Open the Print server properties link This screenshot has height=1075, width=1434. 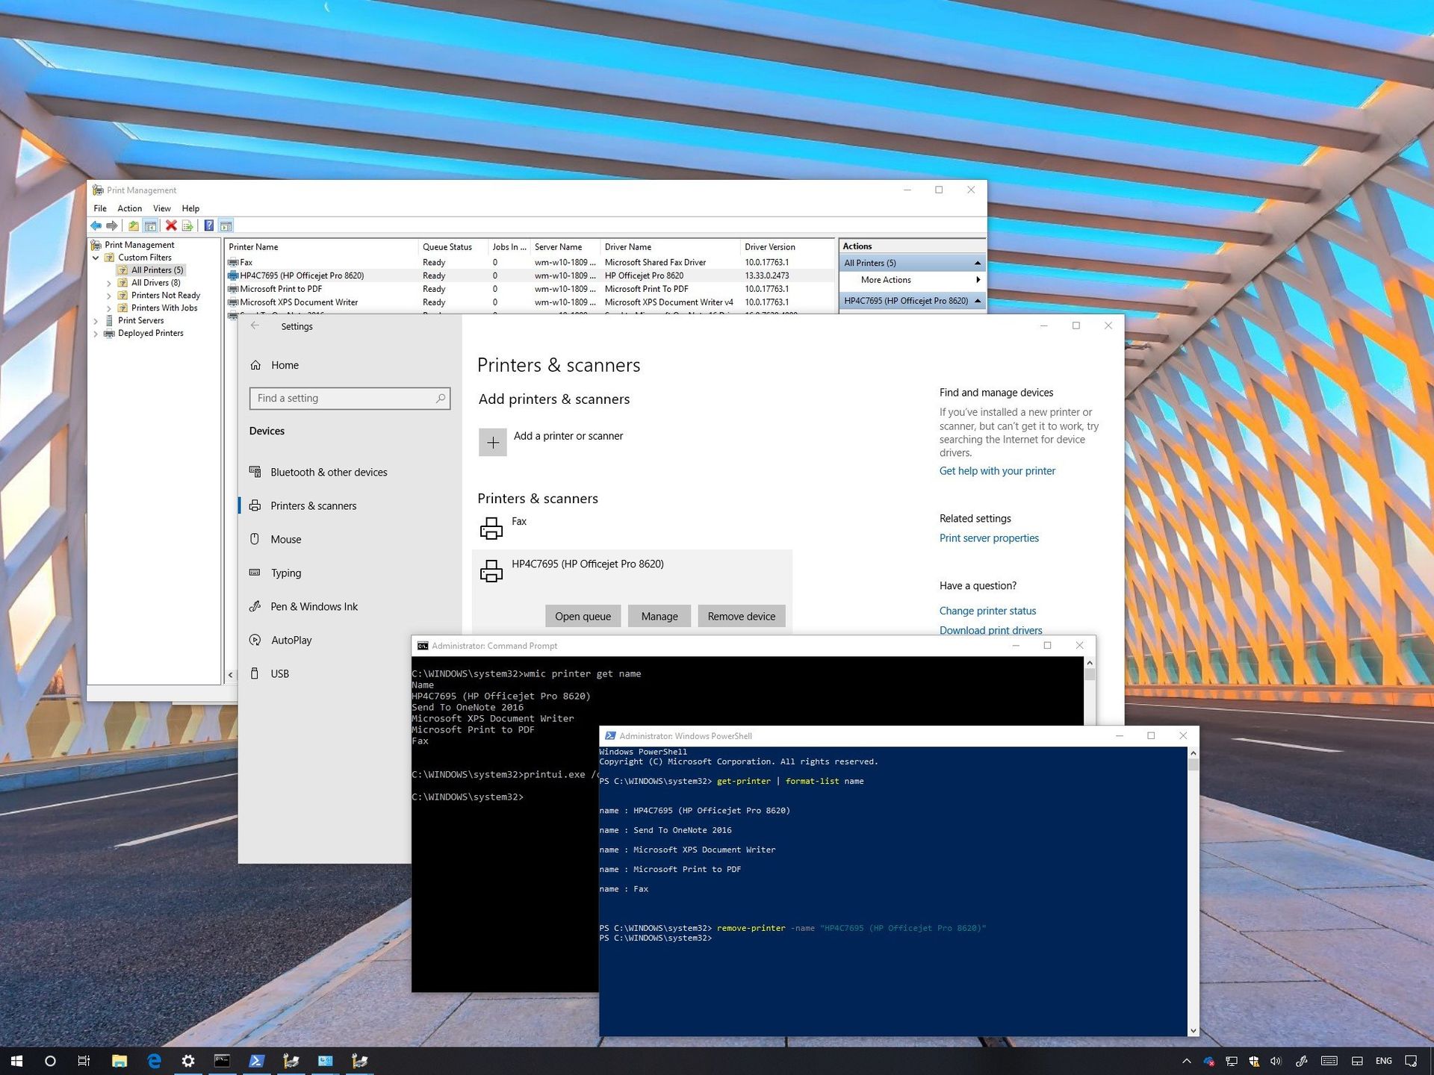[988, 537]
